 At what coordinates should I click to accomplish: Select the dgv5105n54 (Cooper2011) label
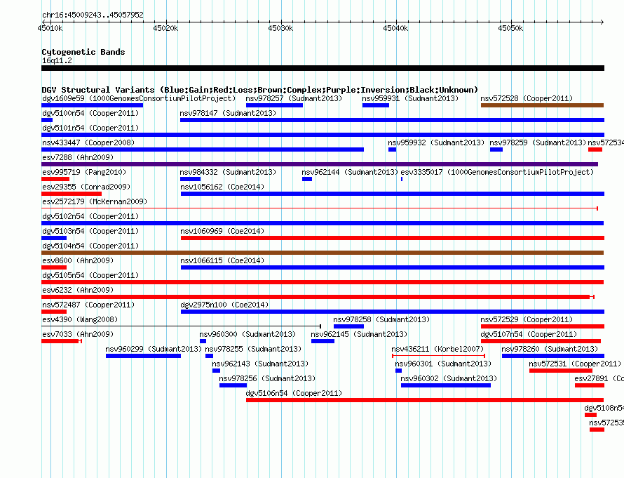point(90,275)
